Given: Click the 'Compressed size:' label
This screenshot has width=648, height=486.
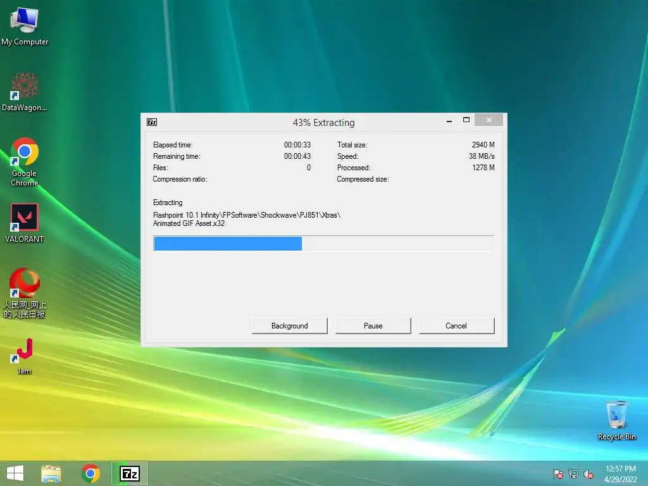Looking at the screenshot, I should (x=363, y=179).
